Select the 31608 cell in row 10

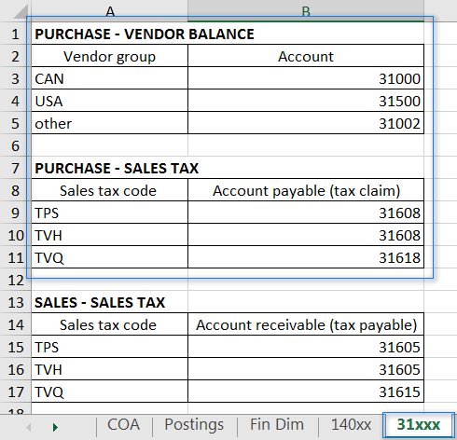306,235
